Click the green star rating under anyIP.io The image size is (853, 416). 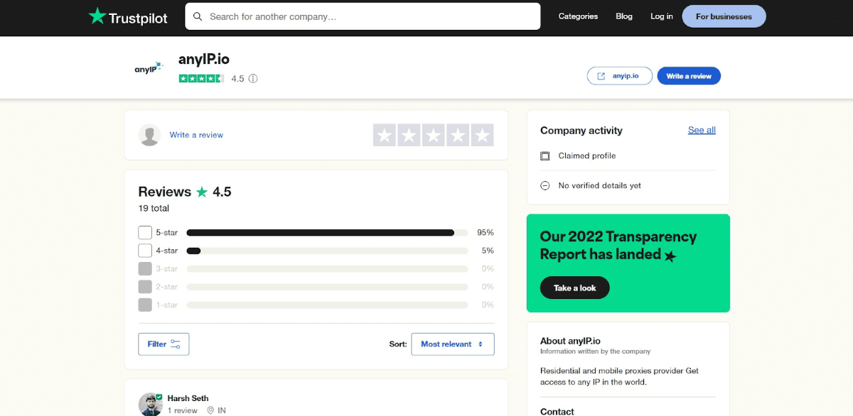(201, 79)
